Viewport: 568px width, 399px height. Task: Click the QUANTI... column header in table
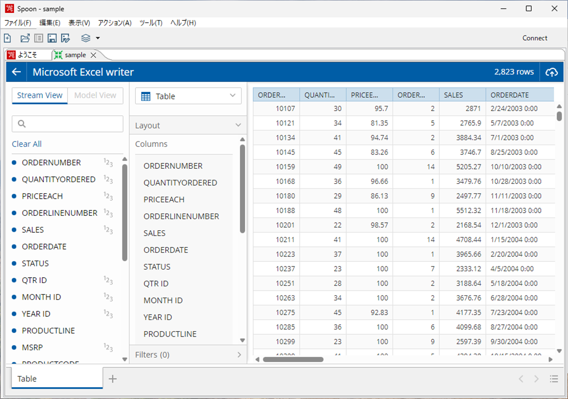click(x=323, y=95)
